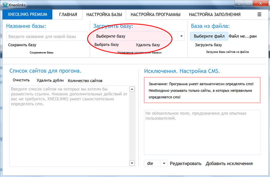Close the Xneolinks window
Image resolution: width=270 pixels, height=177 pixels.
coord(260,4)
